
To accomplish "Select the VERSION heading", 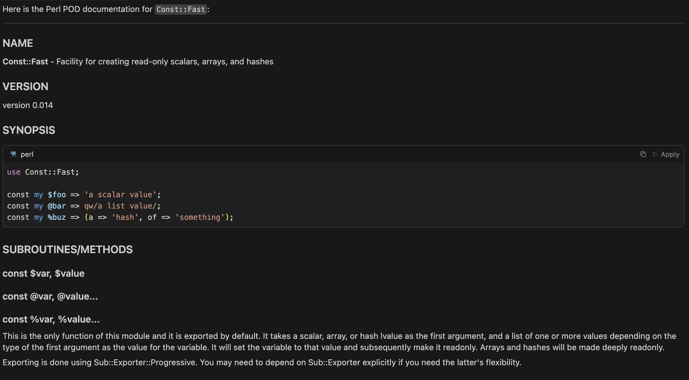I will click(25, 86).
